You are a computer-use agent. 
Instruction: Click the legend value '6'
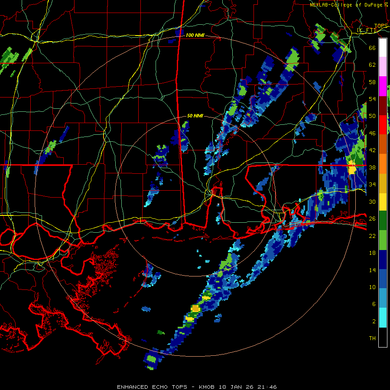click(x=374, y=304)
